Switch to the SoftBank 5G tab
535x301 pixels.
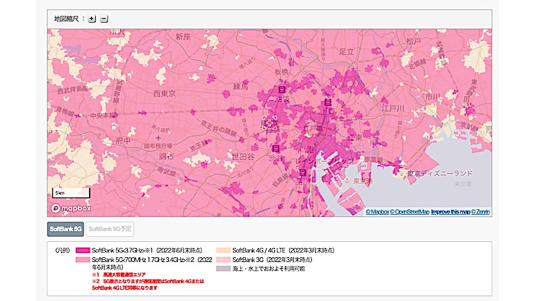coord(65,228)
